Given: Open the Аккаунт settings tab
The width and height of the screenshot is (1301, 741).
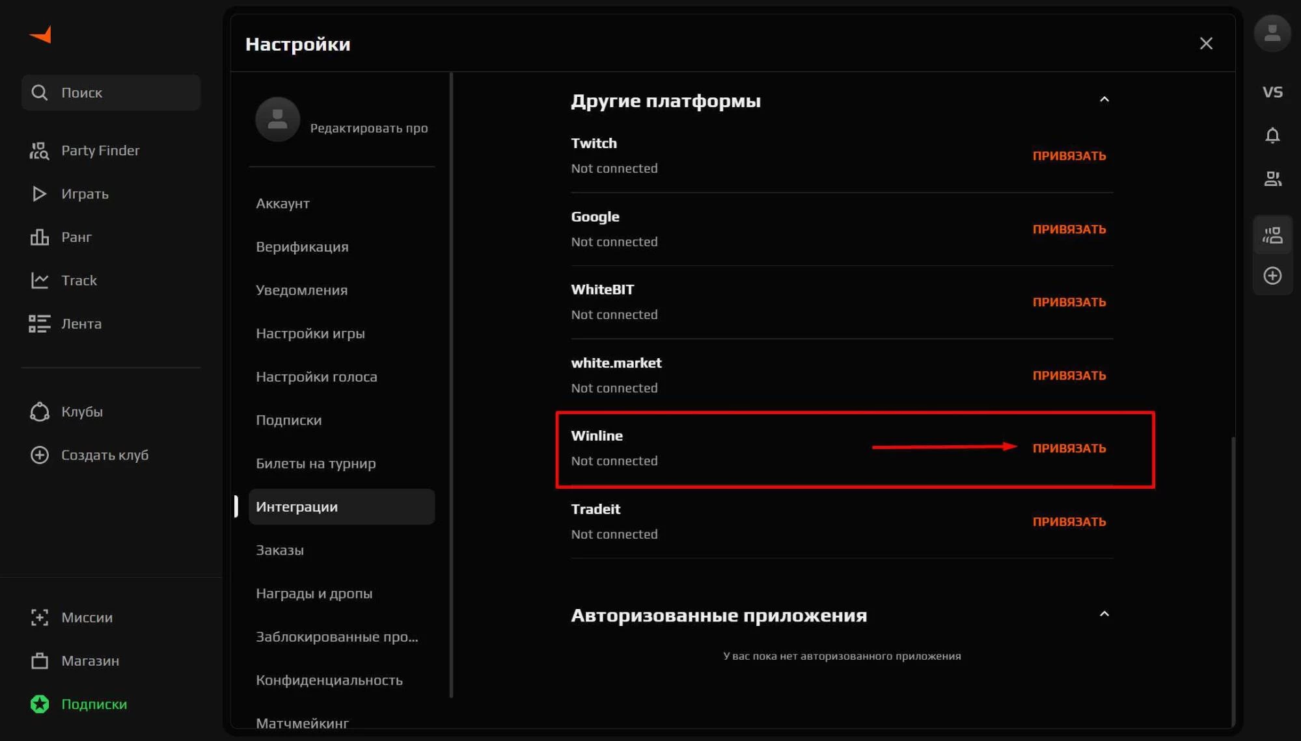Looking at the screenshot, I should [342, 203].
